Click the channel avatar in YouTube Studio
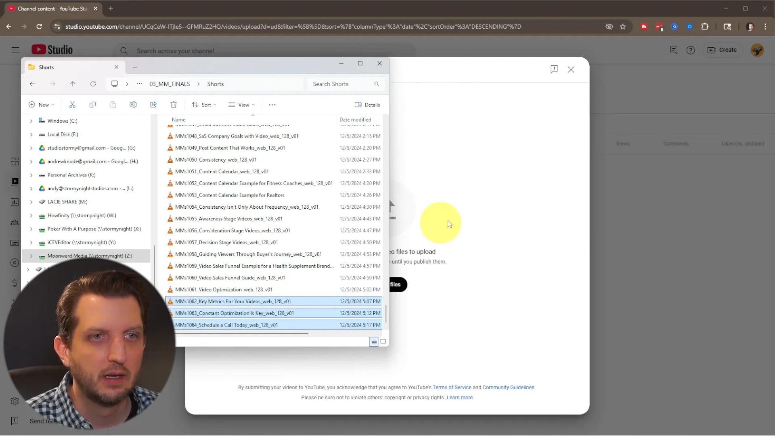Viewport: 775px width, 436px height. [757, 50]
